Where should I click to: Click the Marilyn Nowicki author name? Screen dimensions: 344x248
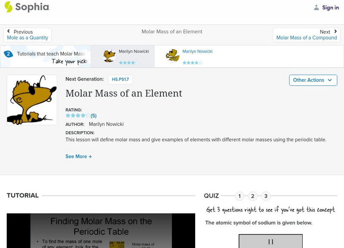106,124
